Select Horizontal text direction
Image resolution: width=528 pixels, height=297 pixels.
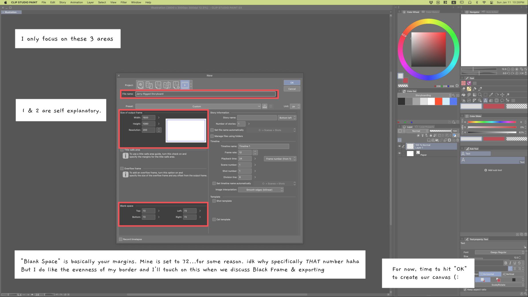(490, 274)
